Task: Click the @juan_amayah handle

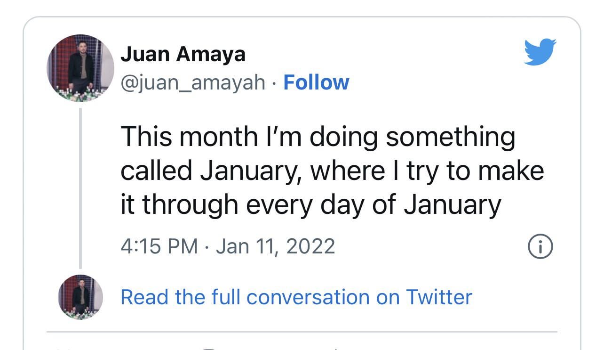Action: point(193,82)
